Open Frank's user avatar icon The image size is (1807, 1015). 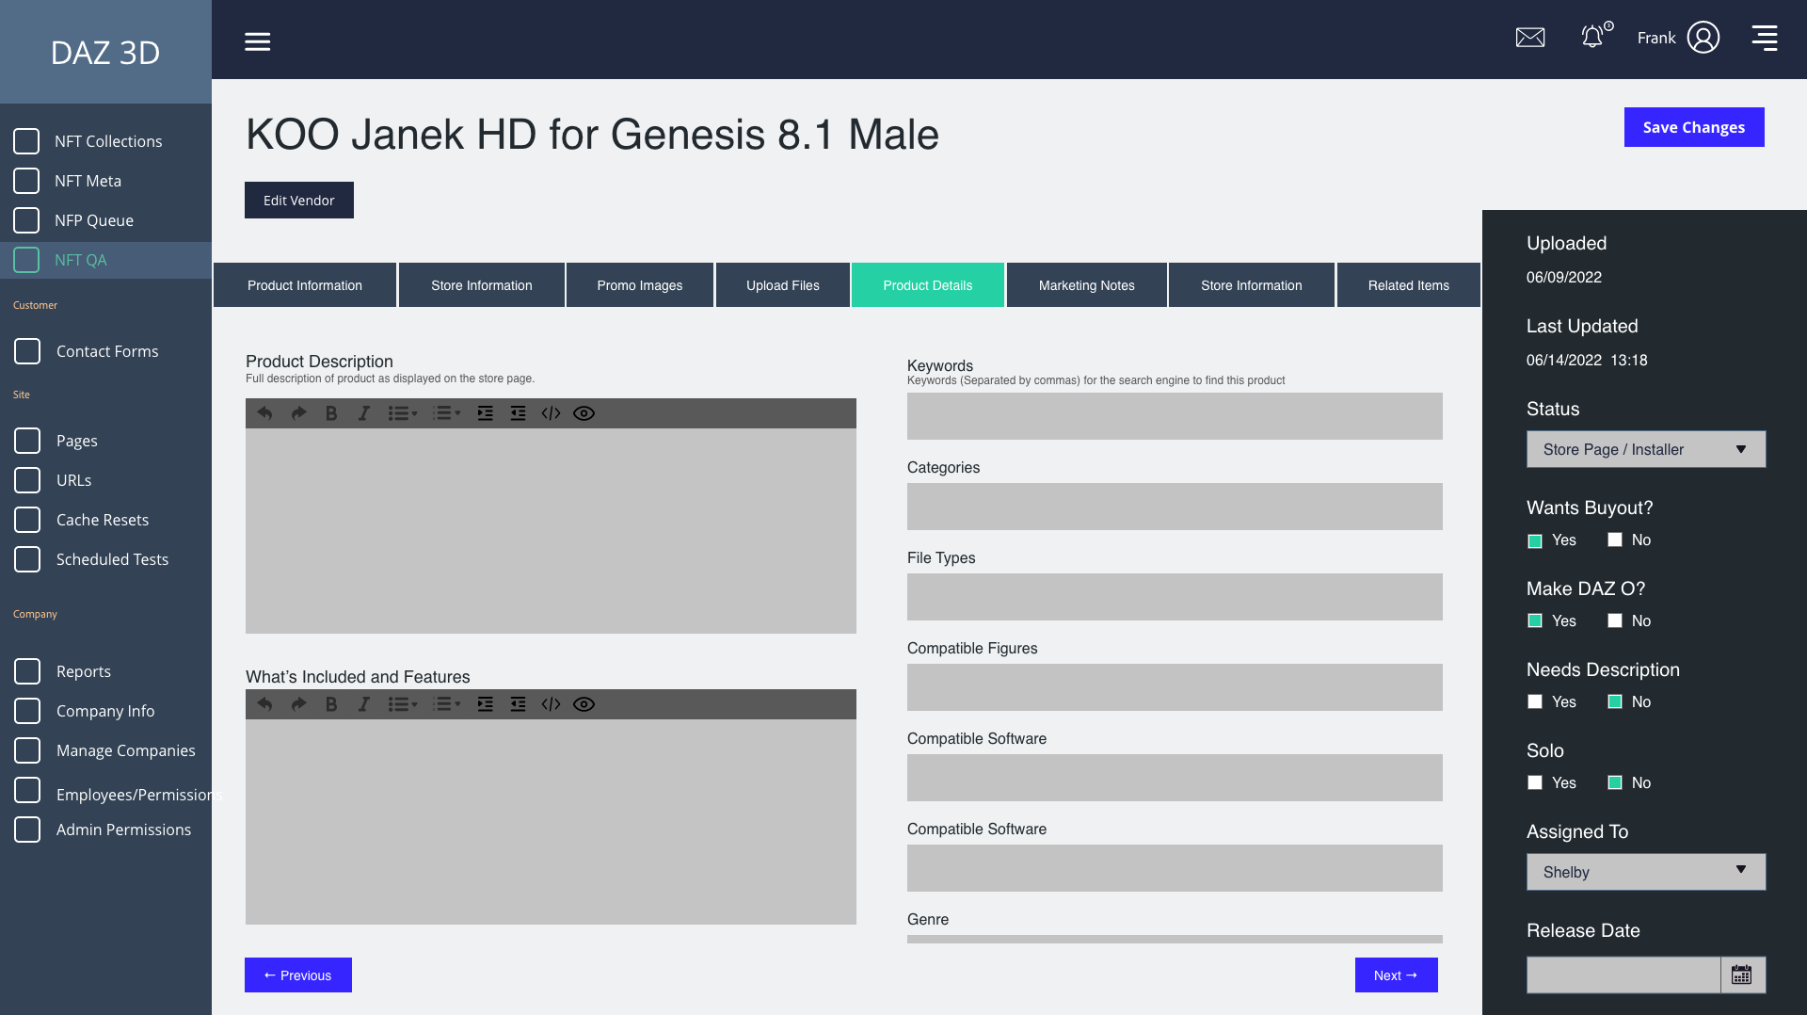pos(1703,38)
